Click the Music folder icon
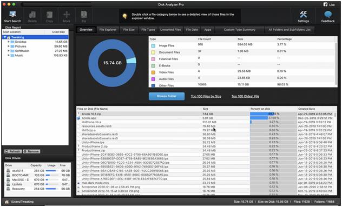The image size is (342, 207). [12, 55]
